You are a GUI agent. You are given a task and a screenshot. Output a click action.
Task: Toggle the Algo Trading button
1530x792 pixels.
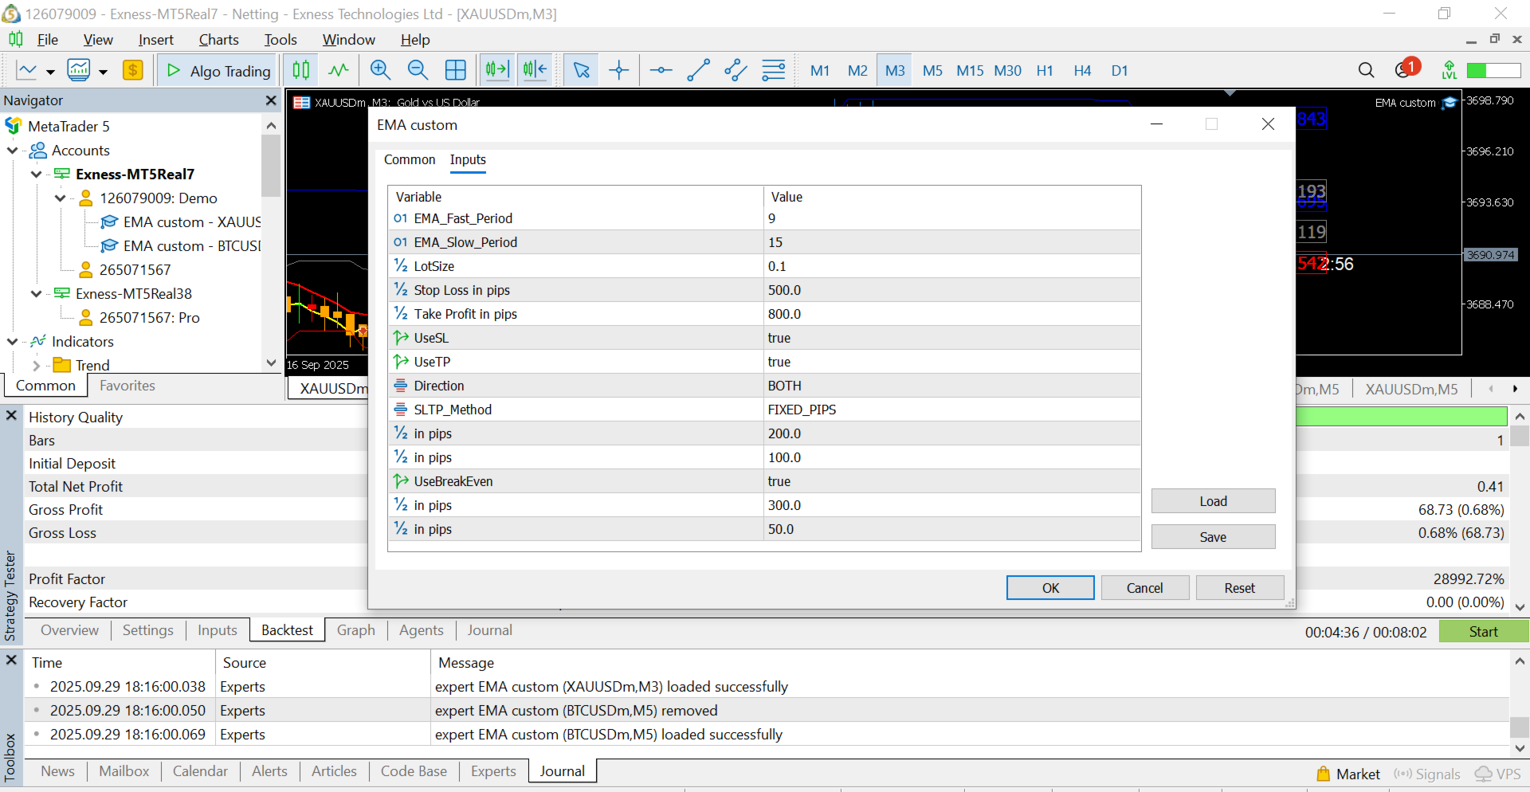tap(218, 71)
